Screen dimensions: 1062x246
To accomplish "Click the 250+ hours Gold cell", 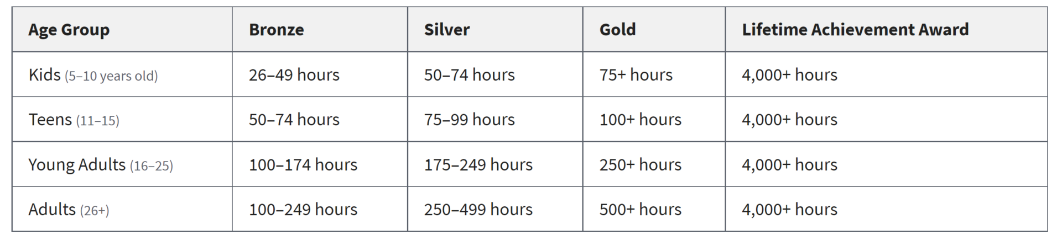I will pos(654,164).
